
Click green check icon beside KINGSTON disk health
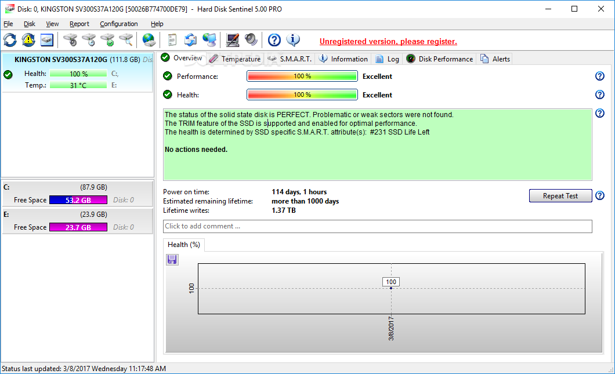click(x=8, y=74)
